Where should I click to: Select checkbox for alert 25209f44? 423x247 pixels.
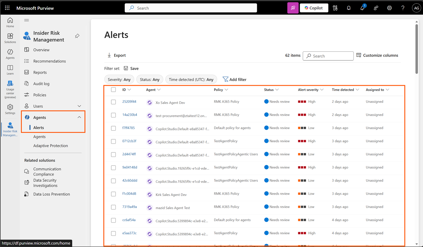pyautogui.click(x=114, y=102)
